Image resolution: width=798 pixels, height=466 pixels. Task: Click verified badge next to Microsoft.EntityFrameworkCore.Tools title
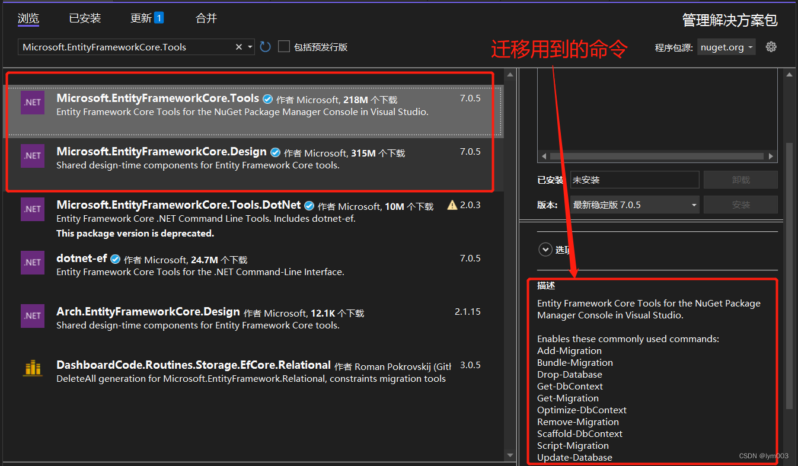point(268,99)
